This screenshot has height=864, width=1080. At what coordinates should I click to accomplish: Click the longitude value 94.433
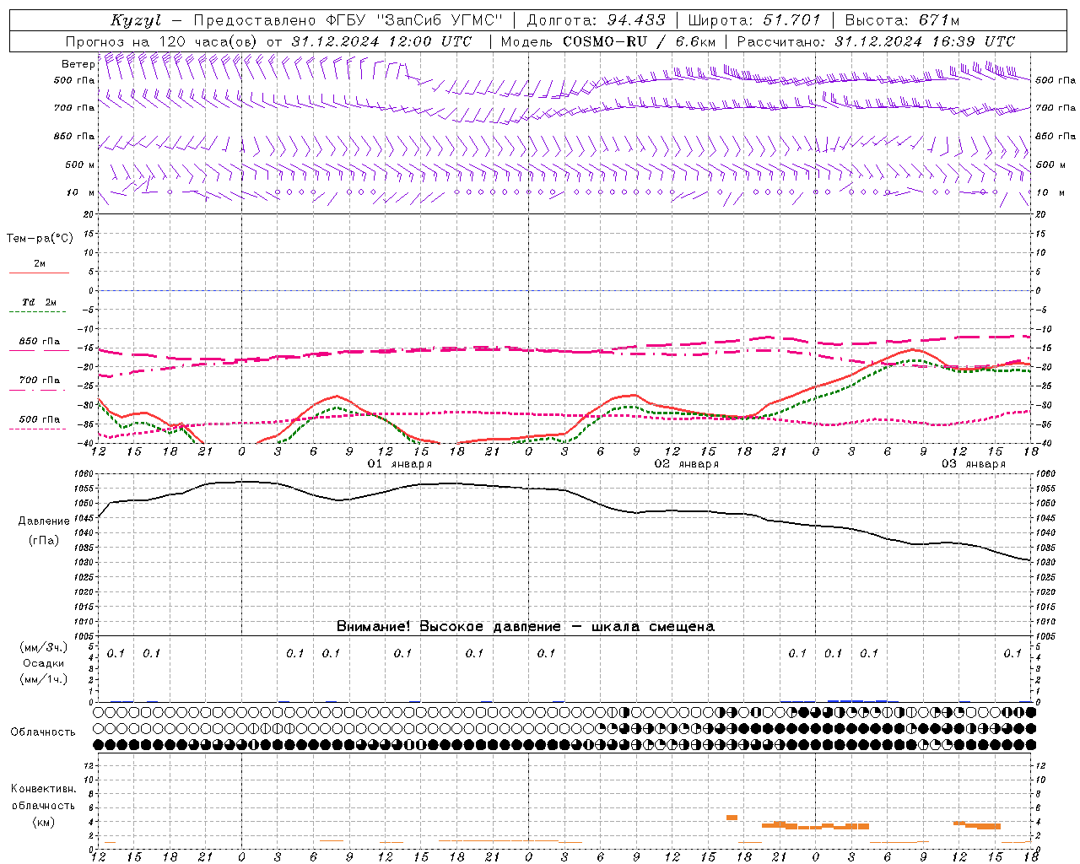pos(636,20)
